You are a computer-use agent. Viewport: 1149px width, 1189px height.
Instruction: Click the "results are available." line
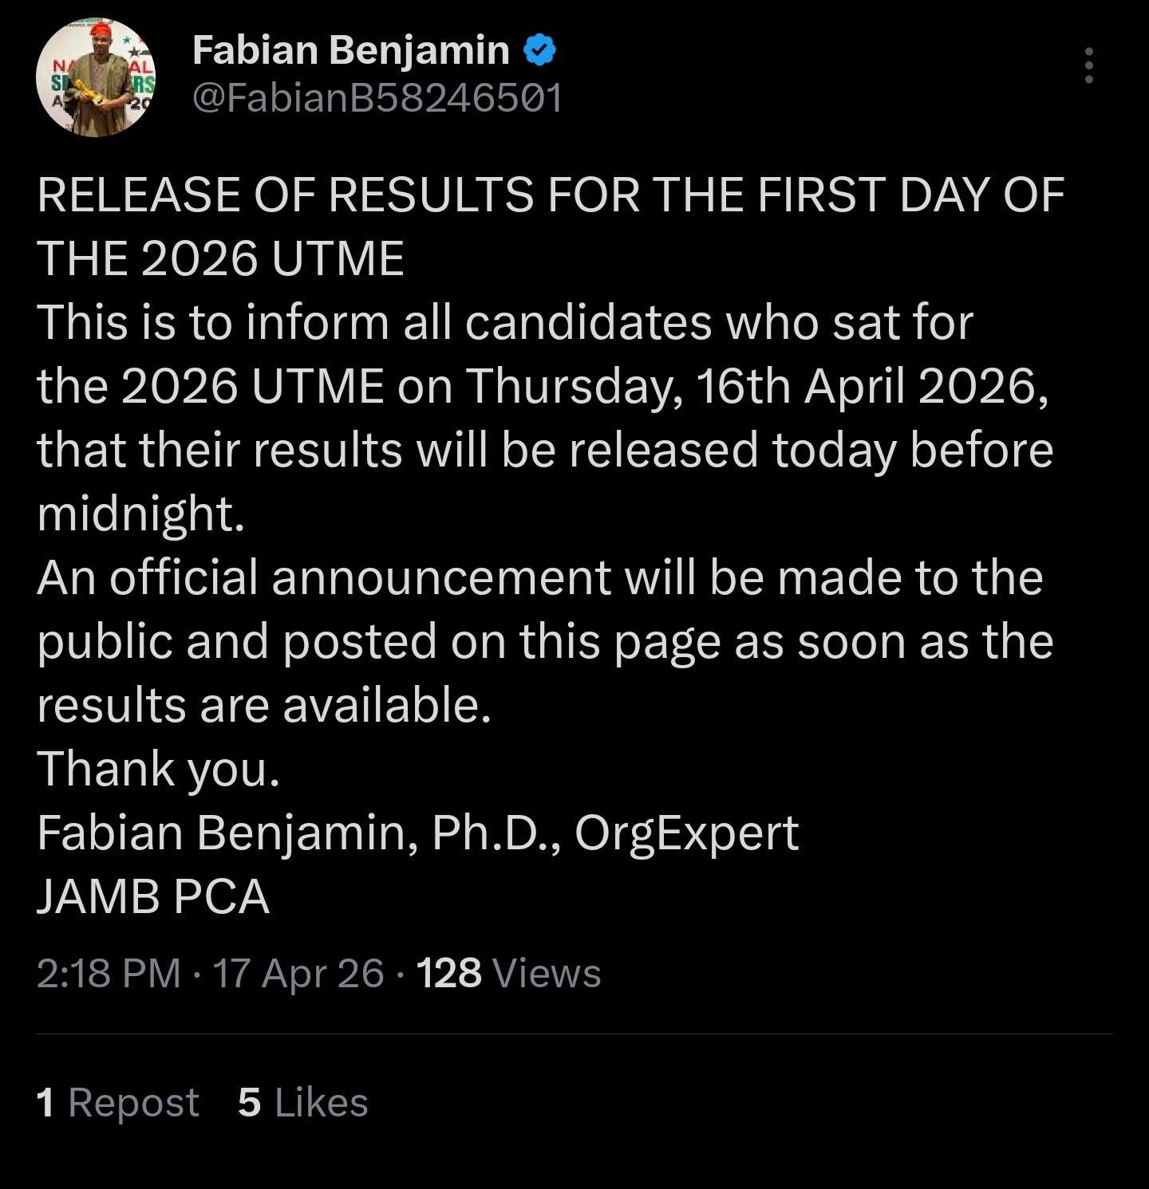263,706
